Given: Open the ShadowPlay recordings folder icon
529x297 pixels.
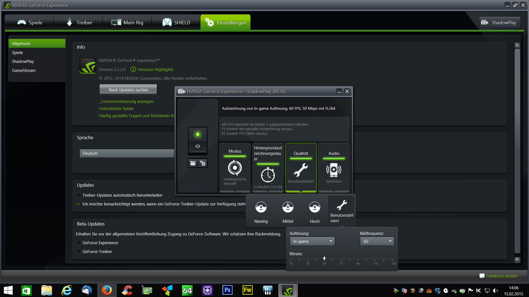Looking at the screenshot, I should point(193,163).
